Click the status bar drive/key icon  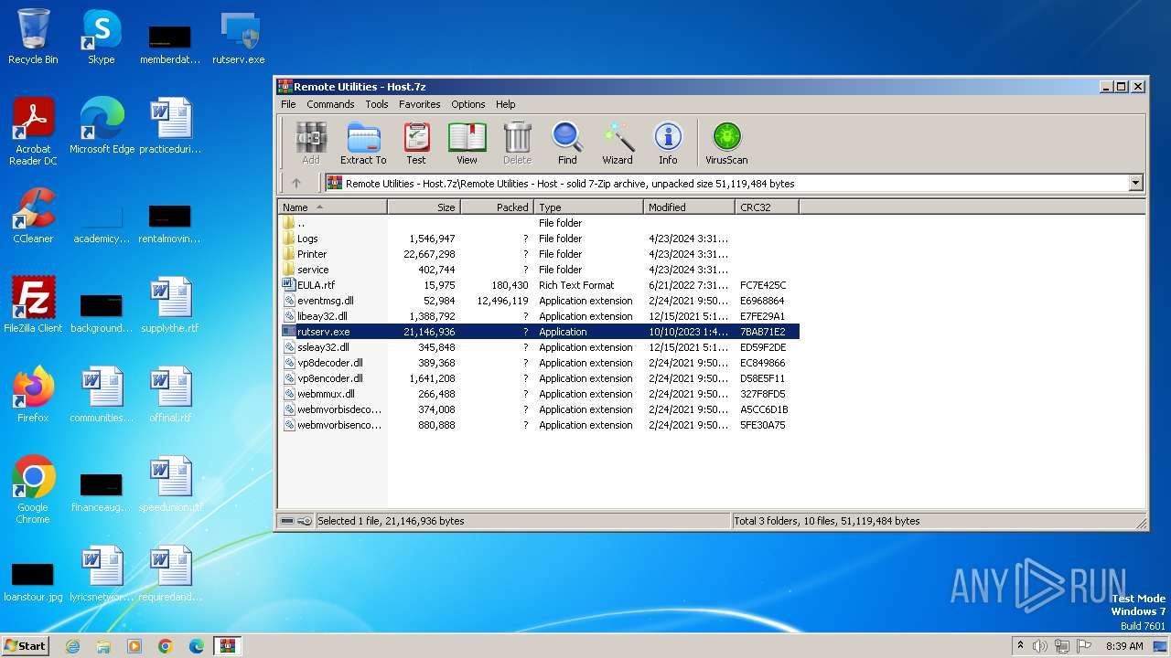295,521
